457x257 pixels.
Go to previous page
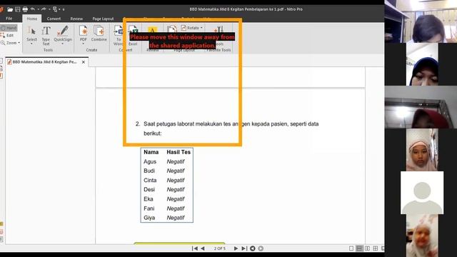(203, 248)
